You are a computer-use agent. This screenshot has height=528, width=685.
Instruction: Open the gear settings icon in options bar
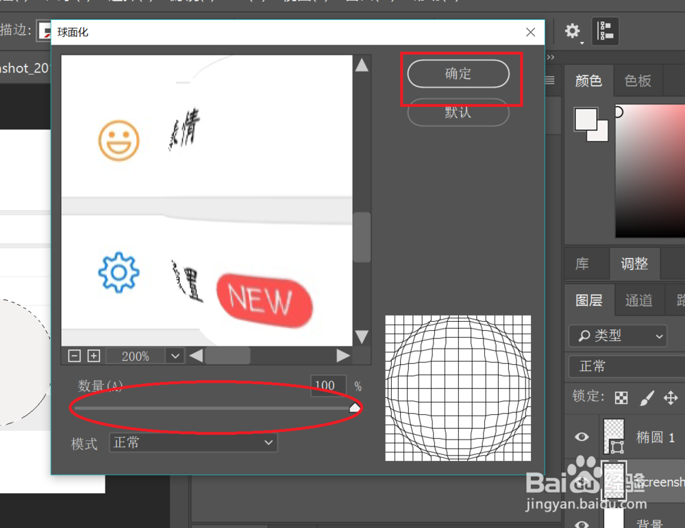point(572,31)
